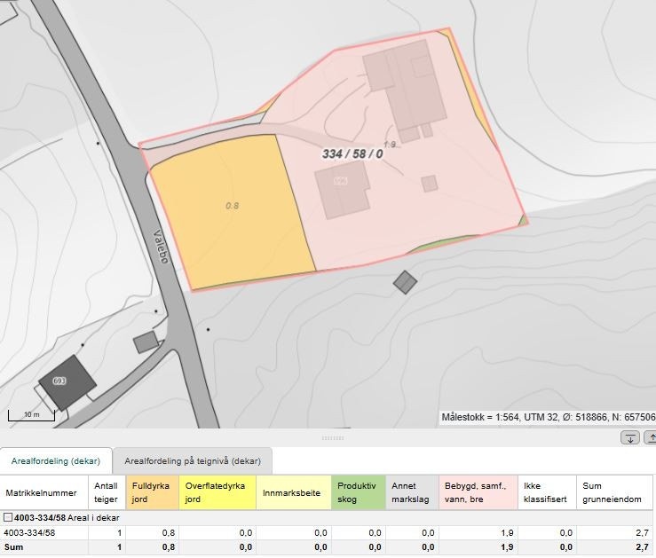This screenshot has width=656, height=558.
Task: Click the 10 m scale bar
Action: click(31, 415)
